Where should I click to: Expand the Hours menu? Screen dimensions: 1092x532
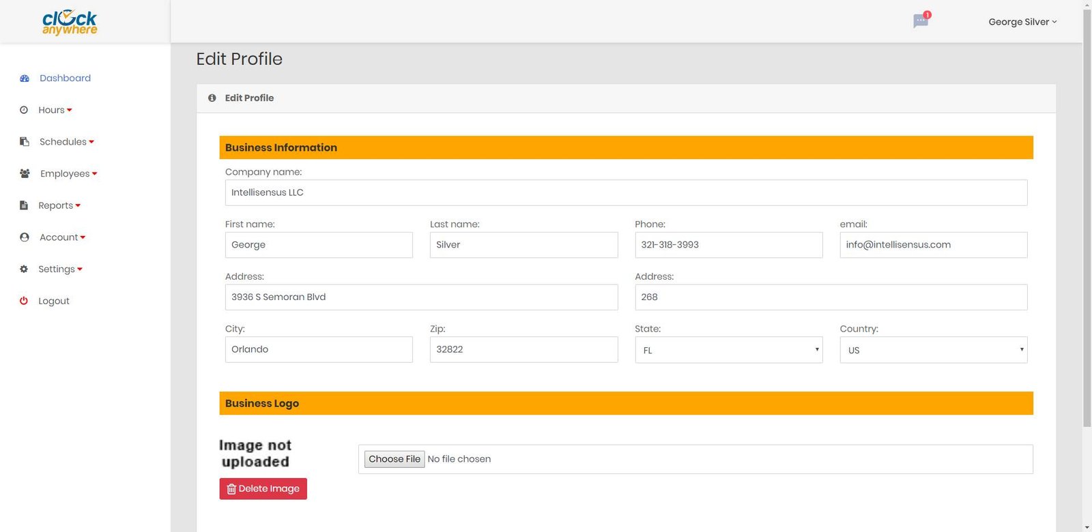(x=55, y=110)
